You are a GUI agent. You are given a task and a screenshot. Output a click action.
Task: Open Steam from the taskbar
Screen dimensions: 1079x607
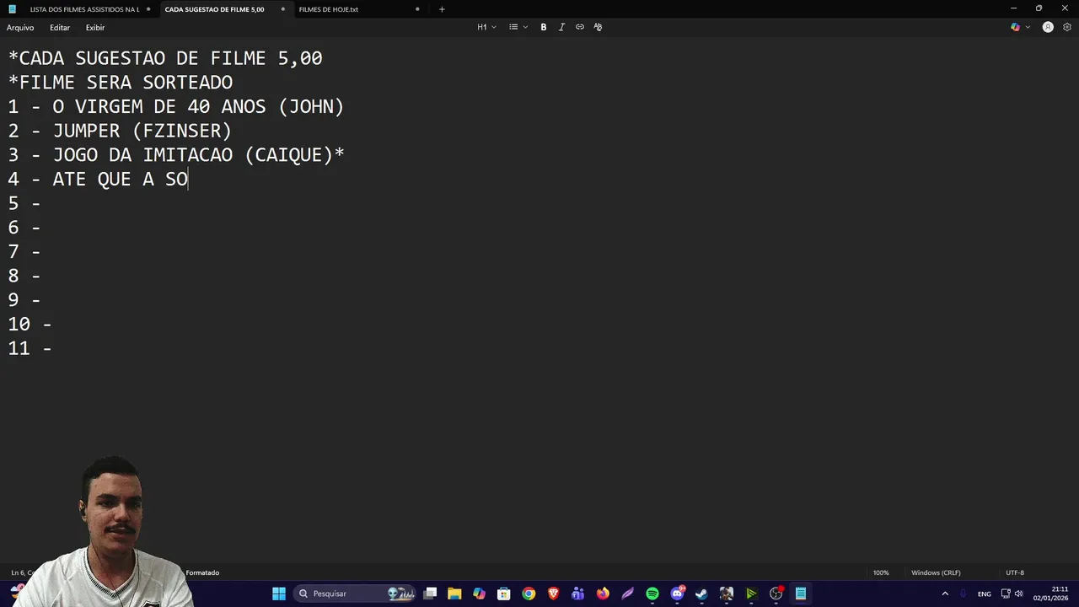pos(701,594)
